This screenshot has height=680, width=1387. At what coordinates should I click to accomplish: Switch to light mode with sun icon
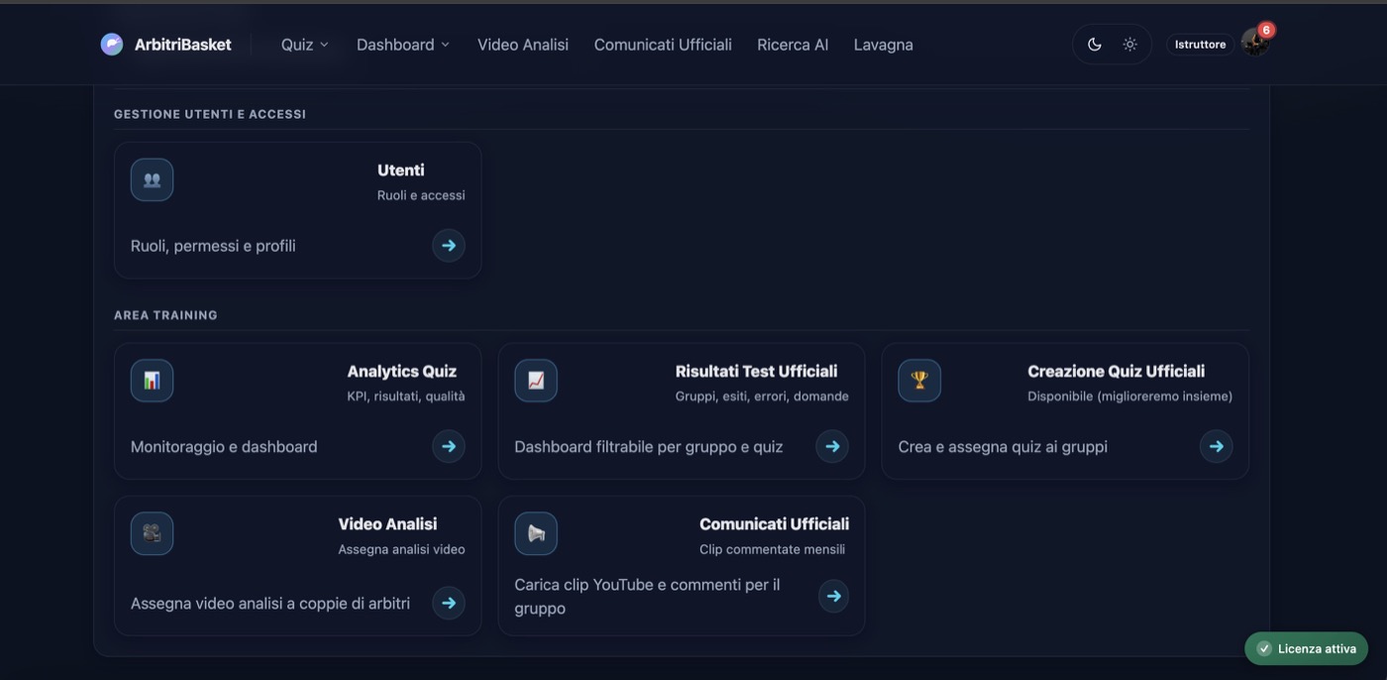pyautogui.click(x=1129, y=45)
